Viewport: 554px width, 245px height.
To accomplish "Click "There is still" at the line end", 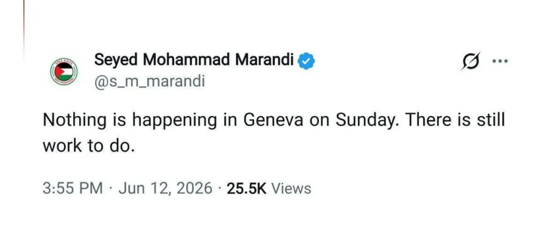I will tap(455, 121).
